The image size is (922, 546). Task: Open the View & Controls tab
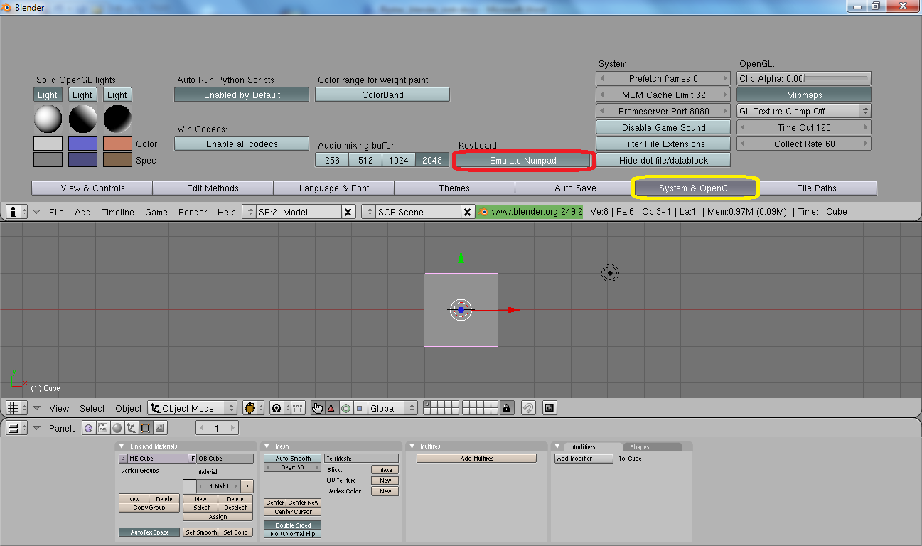92,188
